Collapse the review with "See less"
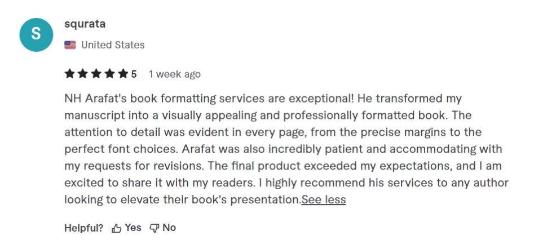The image size is (543, 249). tap(324, 199)
